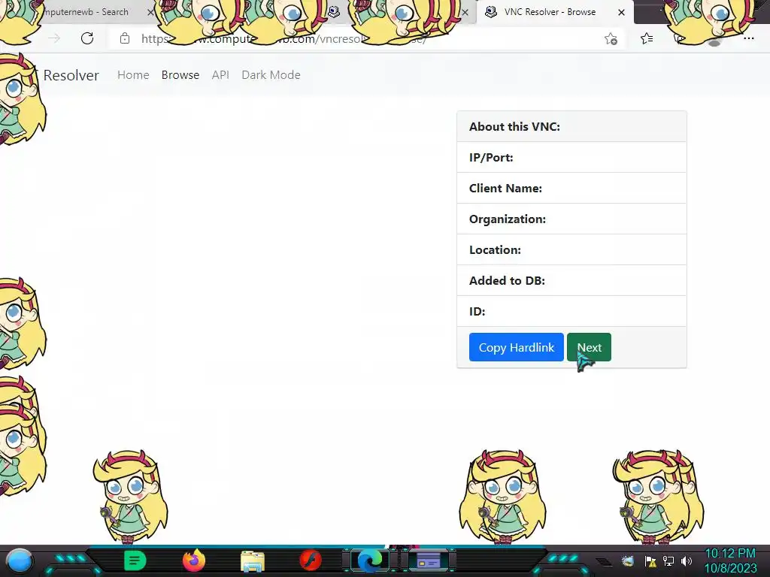Image resolution: width=770 pixels, height=577 pixels.
Task: Open the volume speaker tray icon
Action: point(687,560)
